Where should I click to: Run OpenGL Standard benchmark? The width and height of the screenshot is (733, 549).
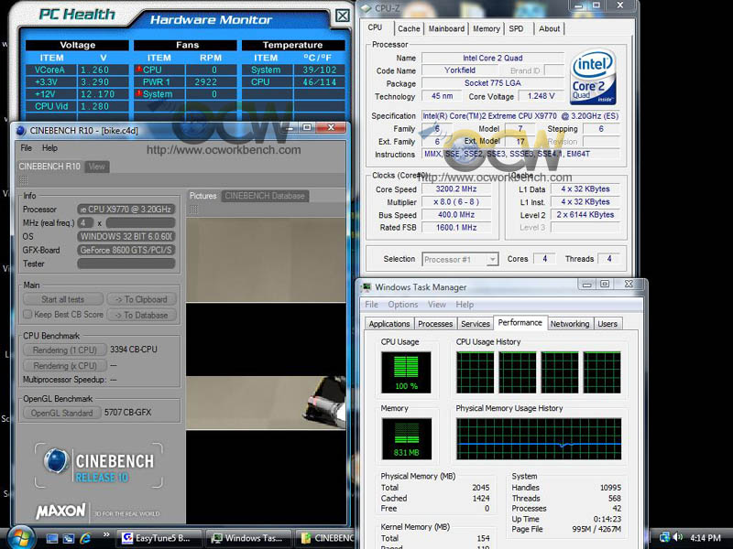61,413
